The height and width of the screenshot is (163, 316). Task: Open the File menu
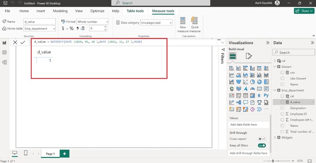7,11
